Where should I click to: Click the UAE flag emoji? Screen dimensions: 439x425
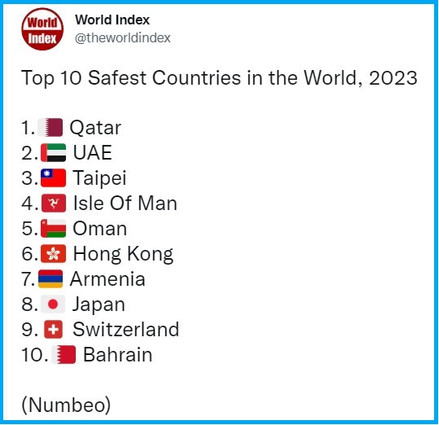click(54, 153)
